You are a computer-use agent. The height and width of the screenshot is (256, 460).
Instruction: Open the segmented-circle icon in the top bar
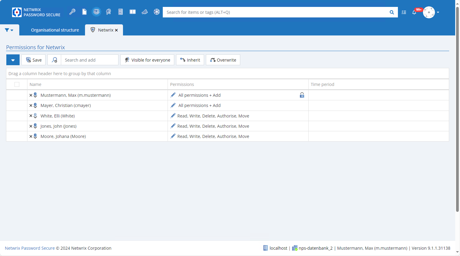tap(157, 12)
